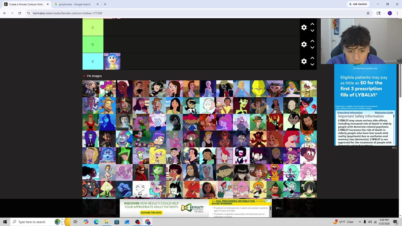Select the Toph thumbnail
Image resolution: width=402 pixels, height=226 pixels.
pos(308,190)
